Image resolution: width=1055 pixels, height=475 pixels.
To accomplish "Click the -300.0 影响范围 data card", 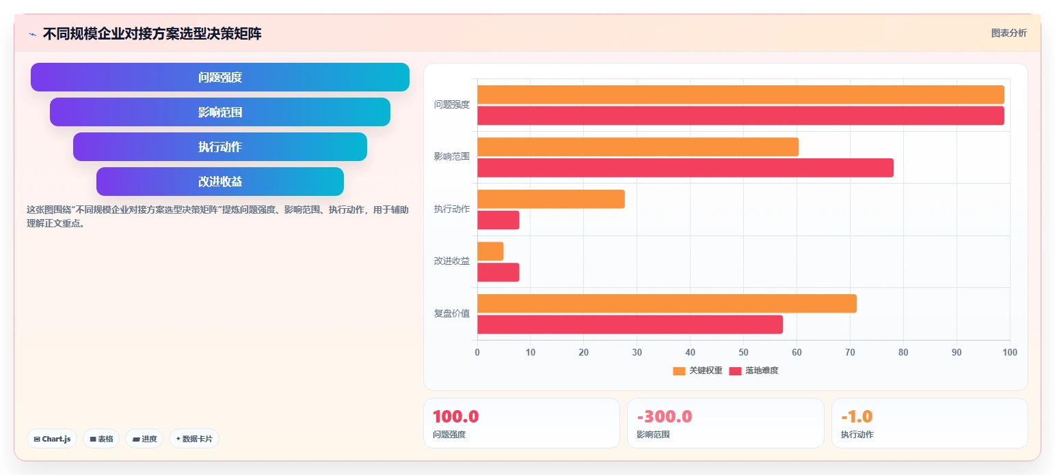I will pyautogui.click(x=725, y=423).
